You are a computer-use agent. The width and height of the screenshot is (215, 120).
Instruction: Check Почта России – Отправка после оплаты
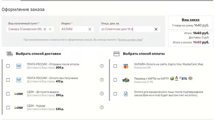tap(8, 66)
